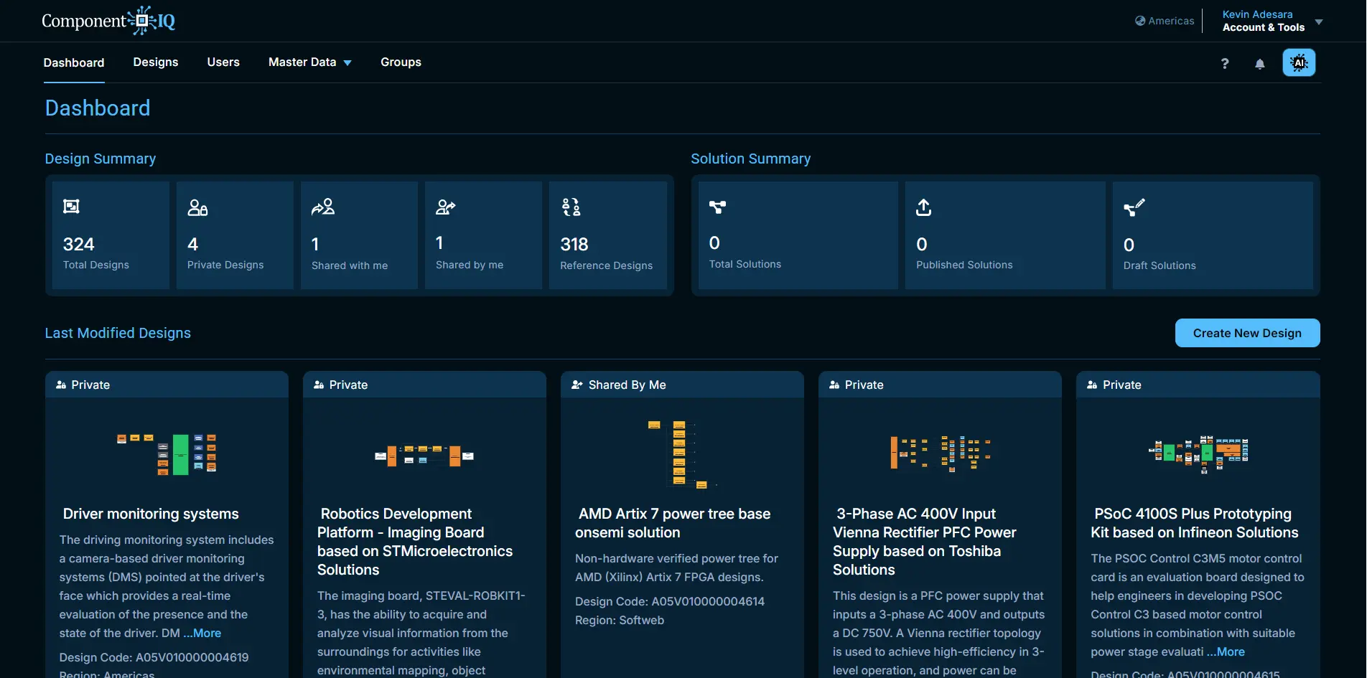Click Design Code A05V010000004614 text
1367x678 pixels.
[670, 601]
